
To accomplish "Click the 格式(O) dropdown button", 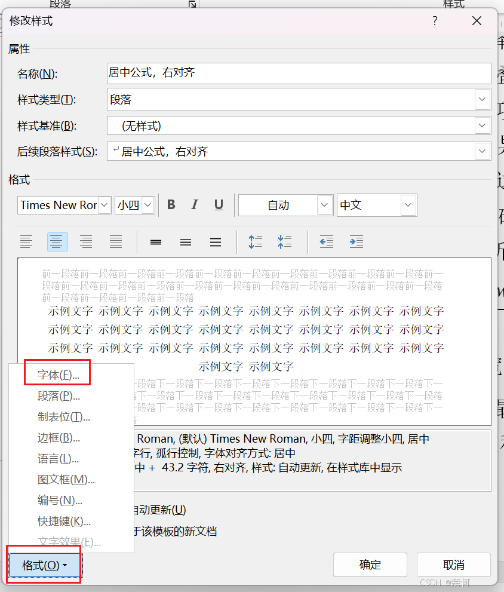I will [45, 565].
